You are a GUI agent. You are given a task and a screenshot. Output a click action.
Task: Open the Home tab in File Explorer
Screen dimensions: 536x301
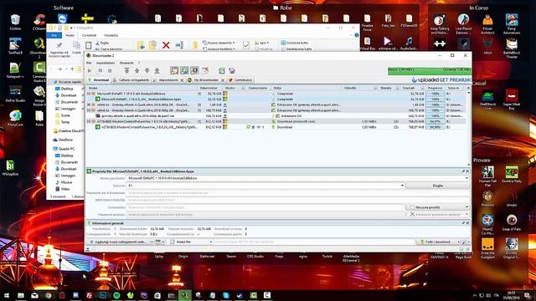70,35
